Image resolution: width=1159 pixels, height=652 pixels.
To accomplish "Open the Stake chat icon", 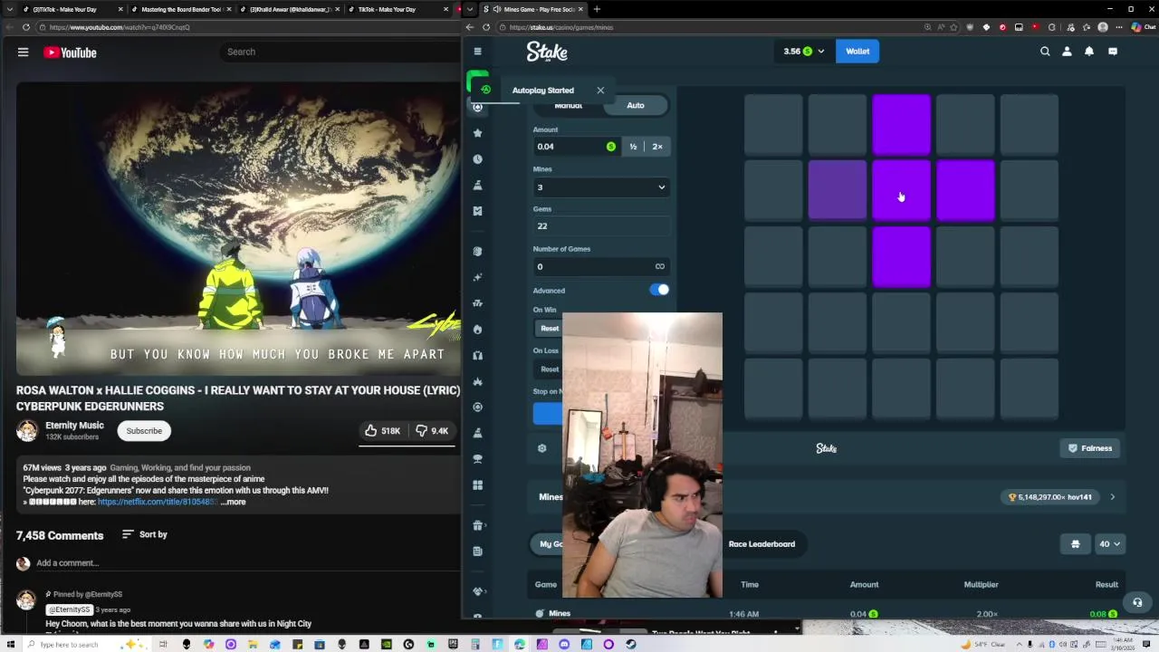I will click(x=1113, y=52).
